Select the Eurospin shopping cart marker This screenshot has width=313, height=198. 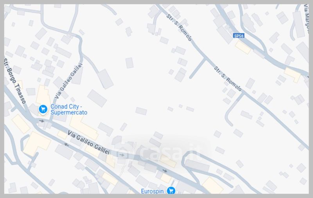171,191
